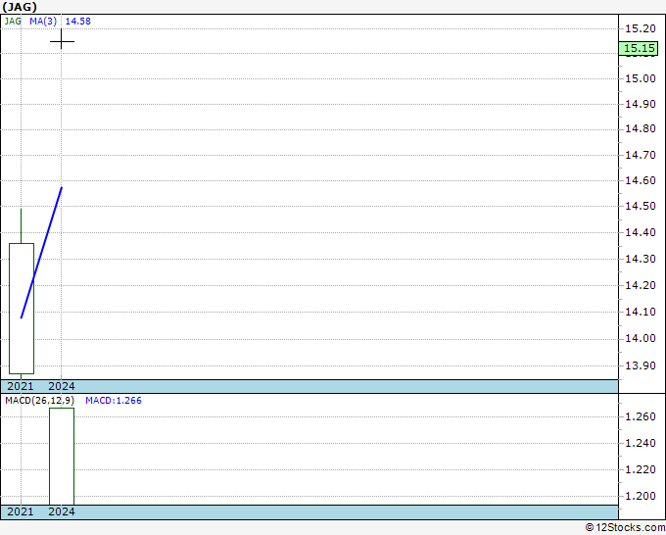Click the MACD(26,12,9) indicator label
The image size is (666, 535).
[39, 401]
